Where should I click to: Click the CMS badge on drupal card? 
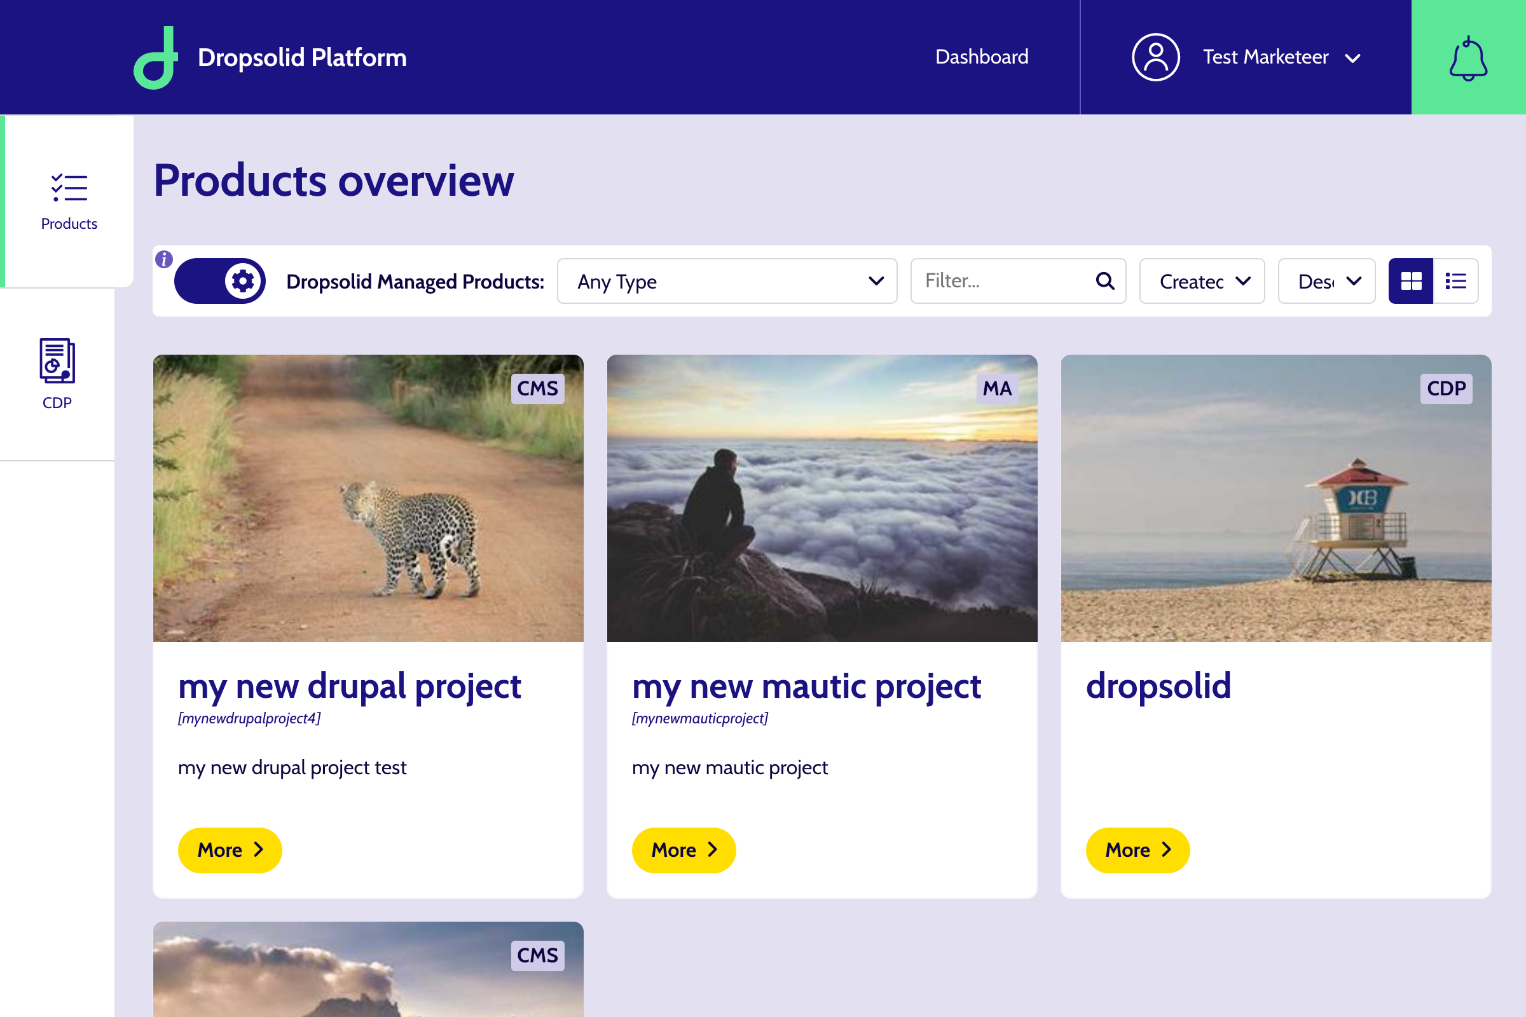pyautogui.click(x=537, y=388)
